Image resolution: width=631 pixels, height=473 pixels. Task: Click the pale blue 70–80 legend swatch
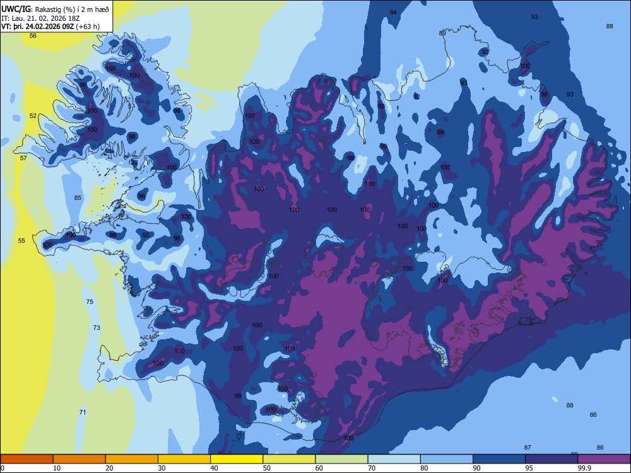pyautogui.click(x=394, y=459)
